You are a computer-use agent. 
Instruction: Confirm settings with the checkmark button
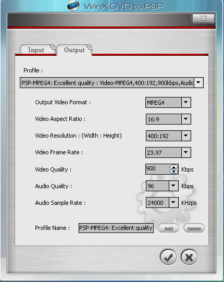pyautogui.click(x=168, y=257)
